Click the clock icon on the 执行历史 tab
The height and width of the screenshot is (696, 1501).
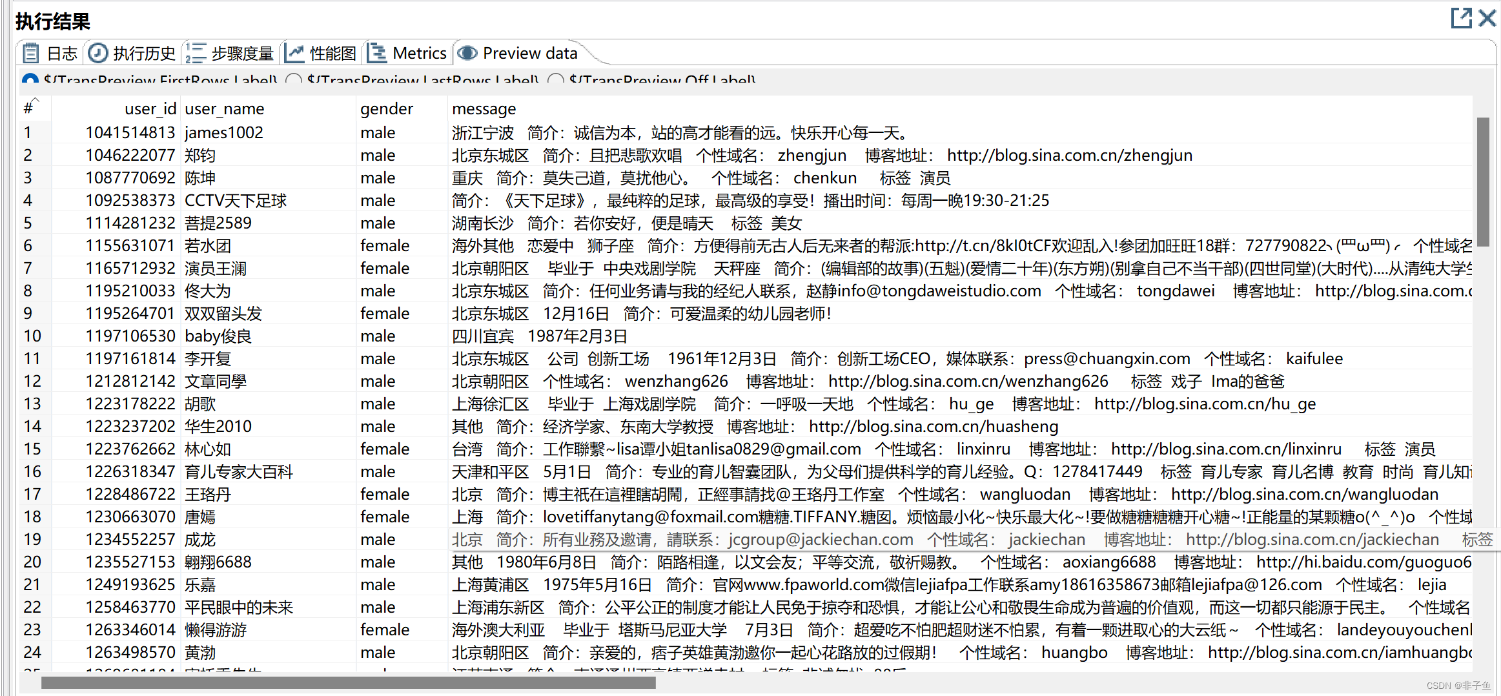[98, 52]
